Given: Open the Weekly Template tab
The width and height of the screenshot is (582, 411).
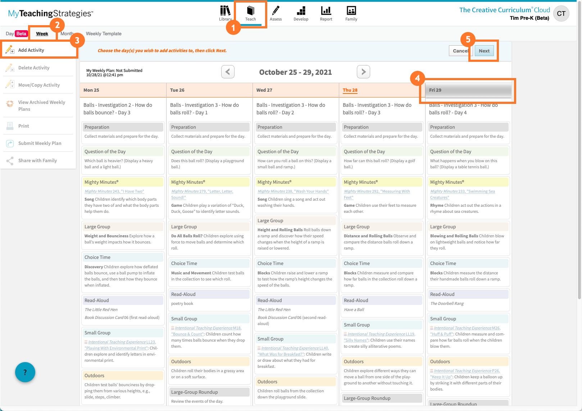Looking at the screenshot, I should coord(104,33).
